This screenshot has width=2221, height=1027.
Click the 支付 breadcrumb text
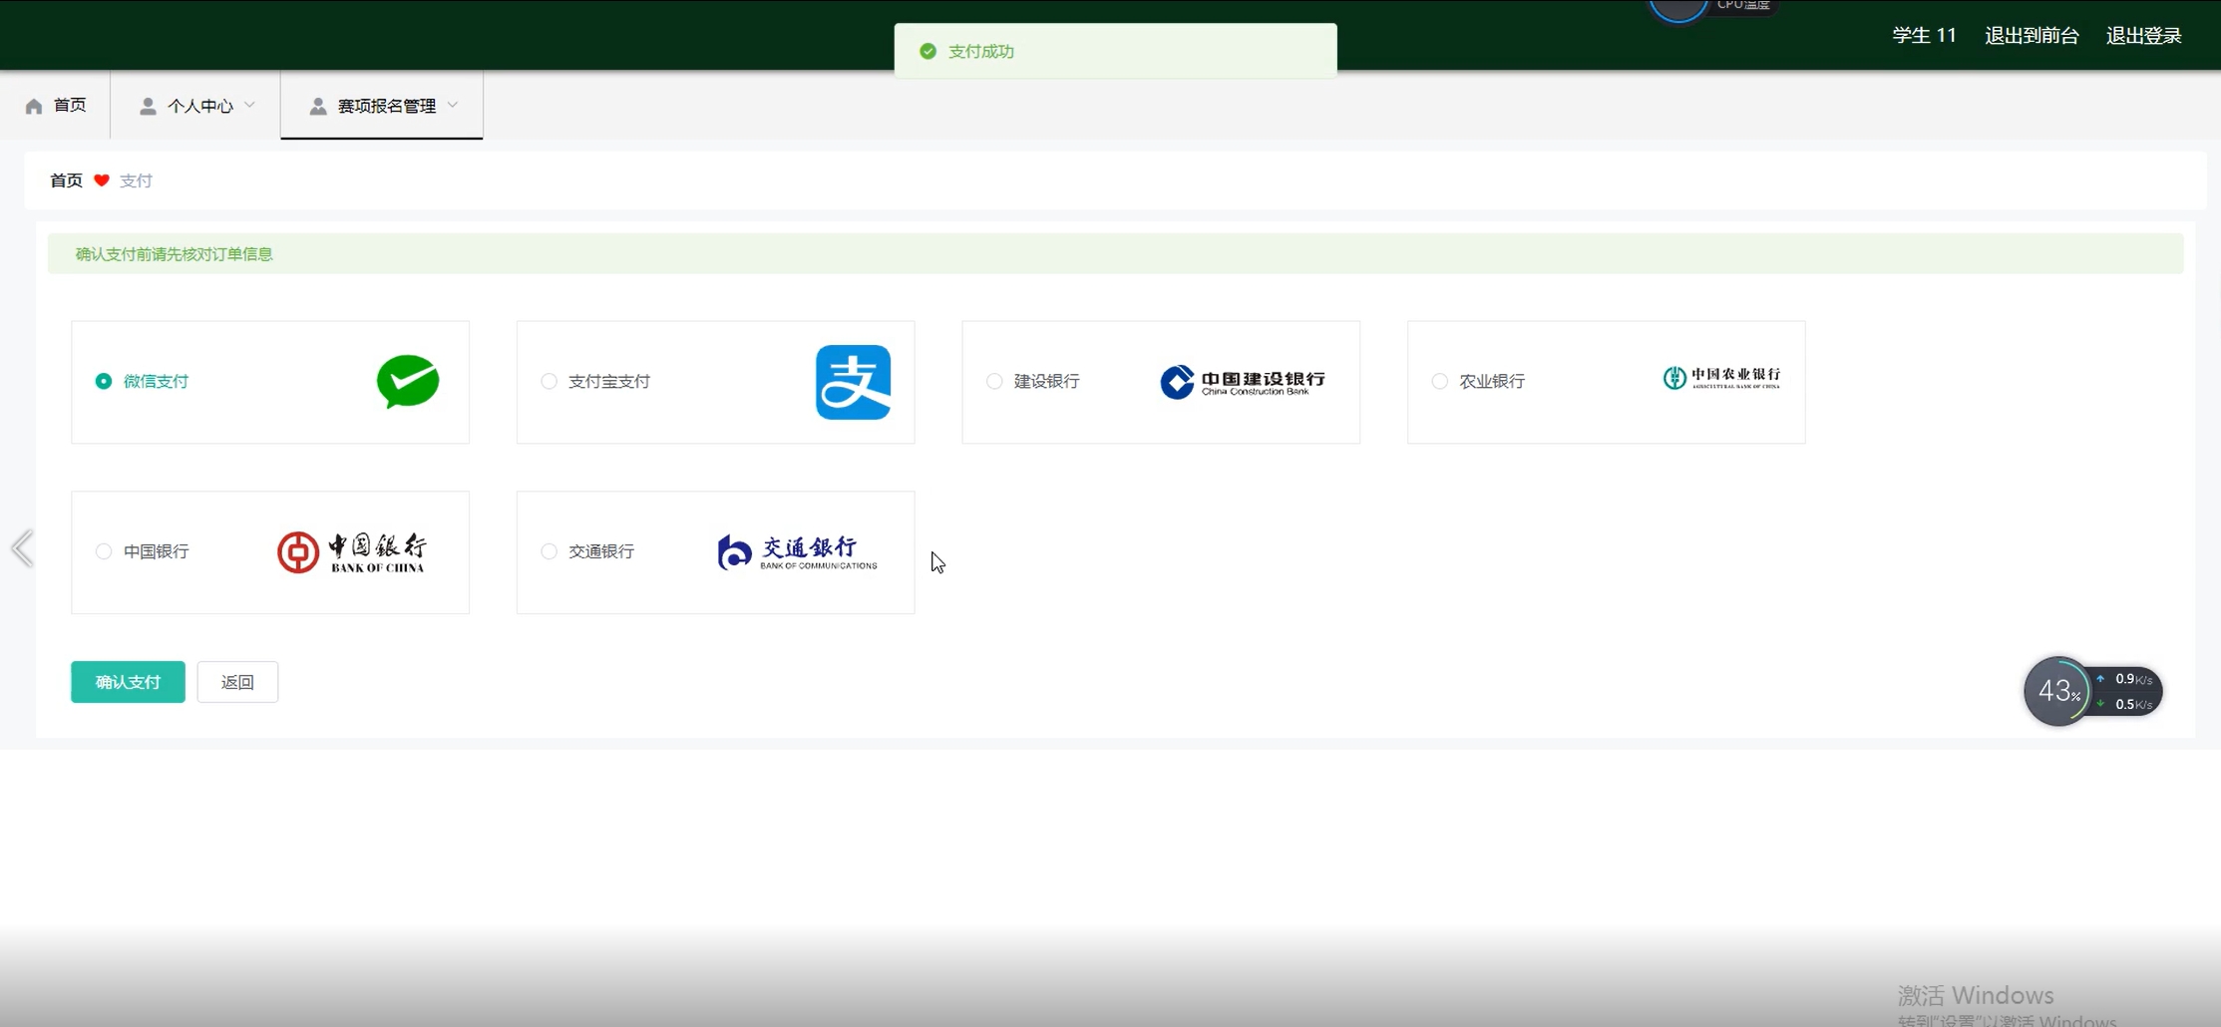[136, 180]
